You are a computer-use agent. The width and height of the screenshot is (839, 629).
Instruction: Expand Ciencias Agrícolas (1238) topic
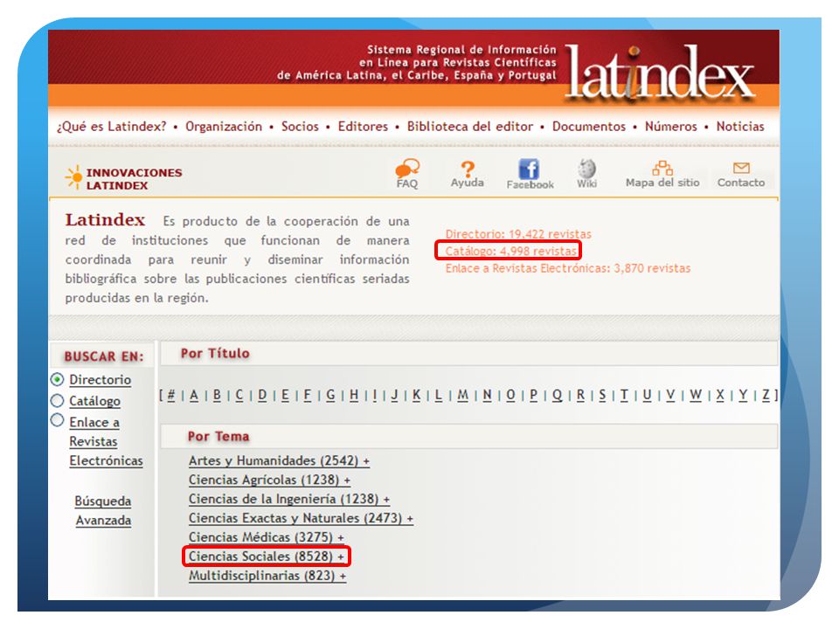click(269, 480)
